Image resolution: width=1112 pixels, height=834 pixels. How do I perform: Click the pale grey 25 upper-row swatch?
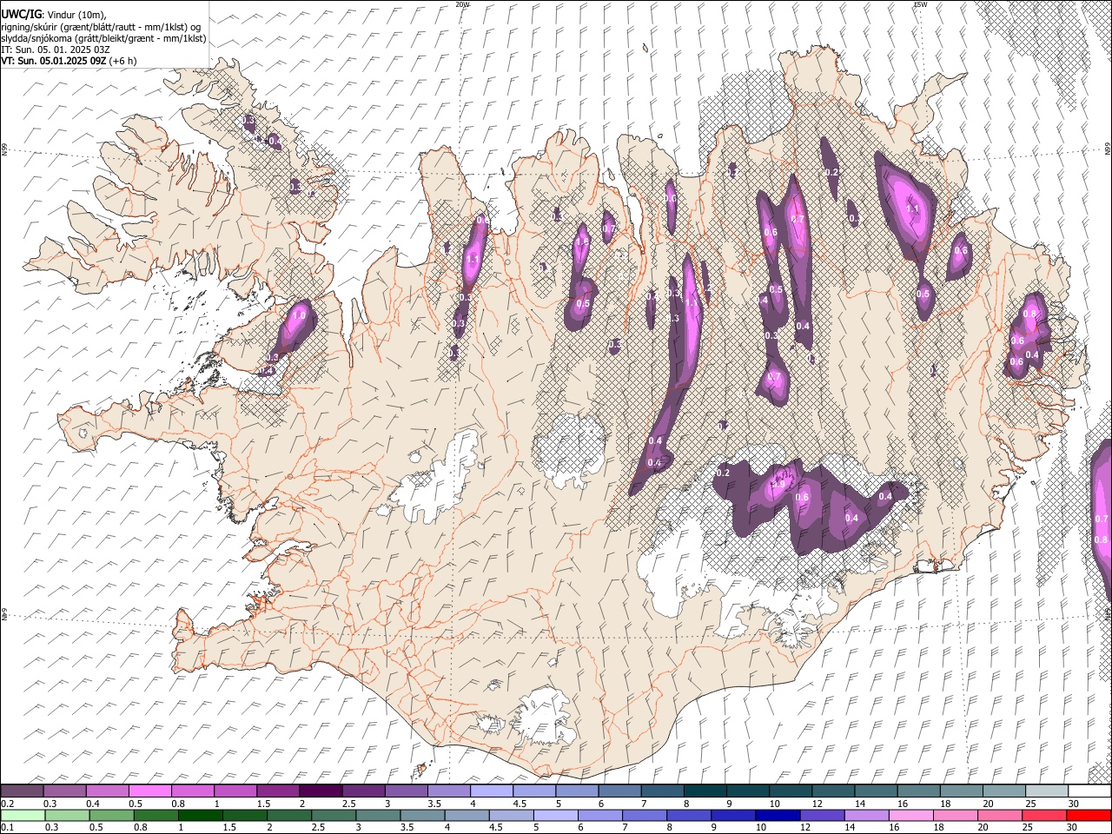pyautogui.click(x=1046, y=791)
